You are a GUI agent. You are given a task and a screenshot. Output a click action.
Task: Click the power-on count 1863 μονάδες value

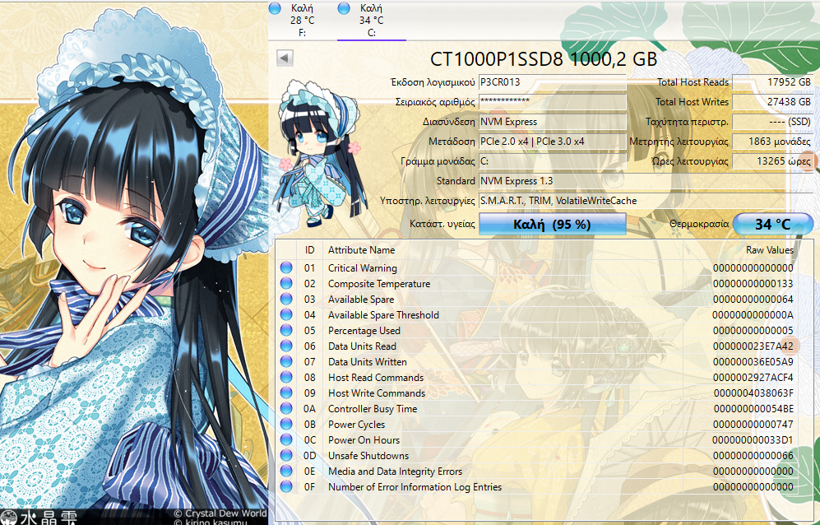(x=772, y=142)
